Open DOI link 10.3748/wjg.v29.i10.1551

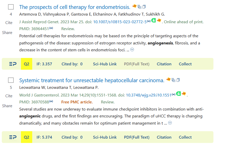pos(149,95)
